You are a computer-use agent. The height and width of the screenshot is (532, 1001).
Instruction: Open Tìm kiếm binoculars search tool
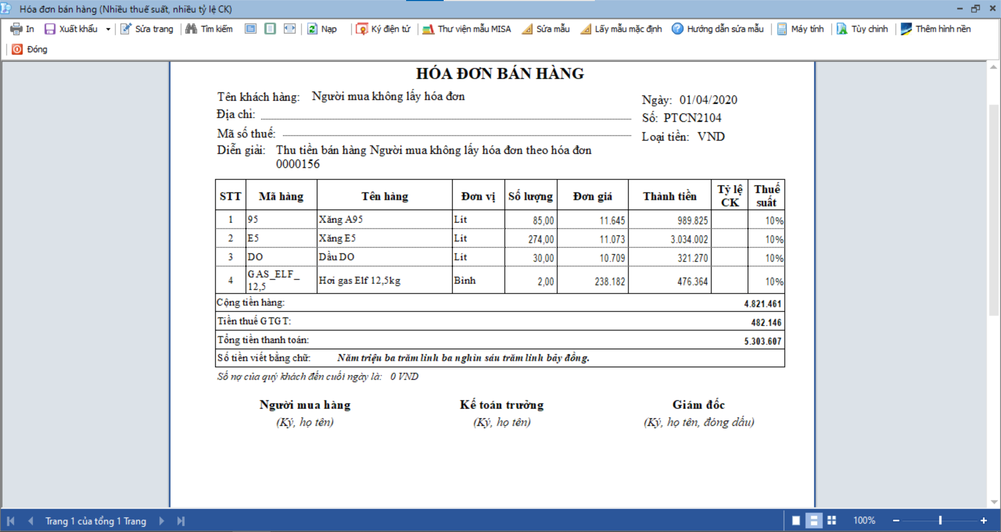191,29
